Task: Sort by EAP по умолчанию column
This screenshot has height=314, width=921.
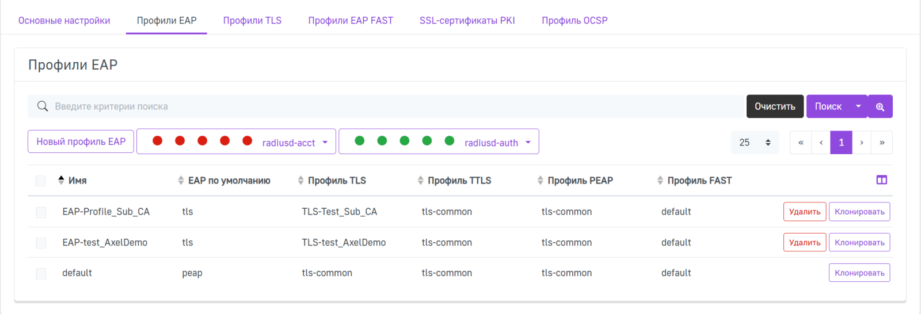Action: pos(229,181)
